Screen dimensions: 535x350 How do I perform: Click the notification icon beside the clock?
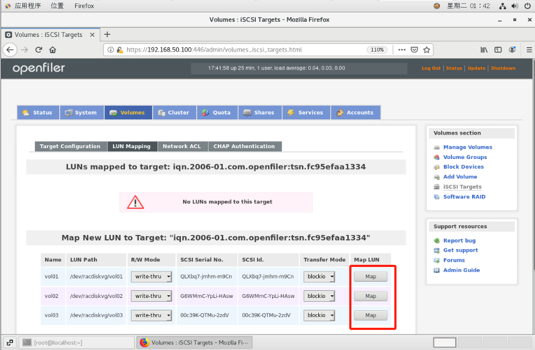pos(437,6)
